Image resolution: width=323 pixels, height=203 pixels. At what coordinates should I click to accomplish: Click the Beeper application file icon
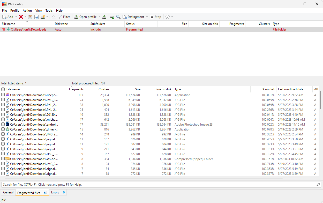click(7, 95)
